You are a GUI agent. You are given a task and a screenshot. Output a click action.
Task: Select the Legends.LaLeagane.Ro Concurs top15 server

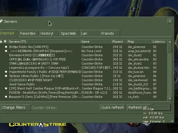[83, 68]
